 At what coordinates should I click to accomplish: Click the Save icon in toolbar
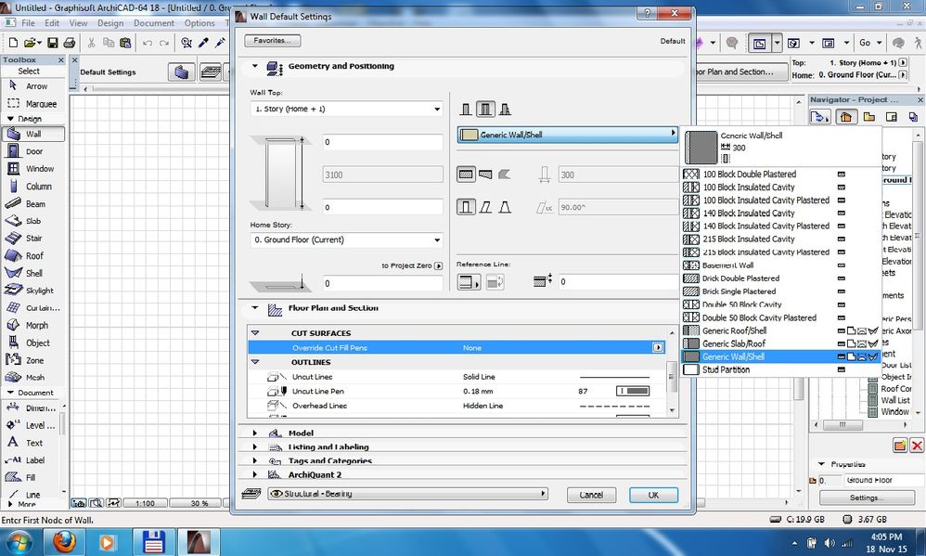click(53, 43)
